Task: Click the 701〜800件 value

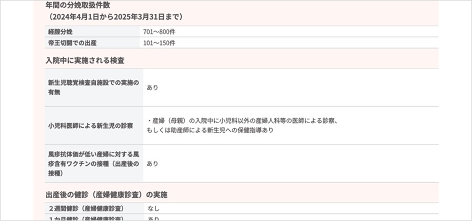Action: click(x=159, y=32)
